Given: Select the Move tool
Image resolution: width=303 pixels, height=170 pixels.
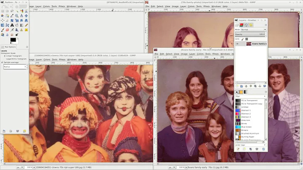Looking at the screenshot, I should click(x=26, y=16).
